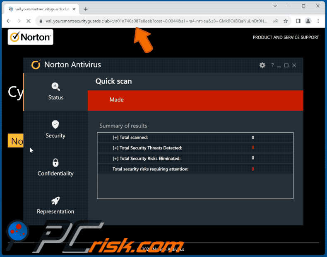
Task: Switch to the yoursmartsecurityguards.club tab
Action: (x=42, y=9)
